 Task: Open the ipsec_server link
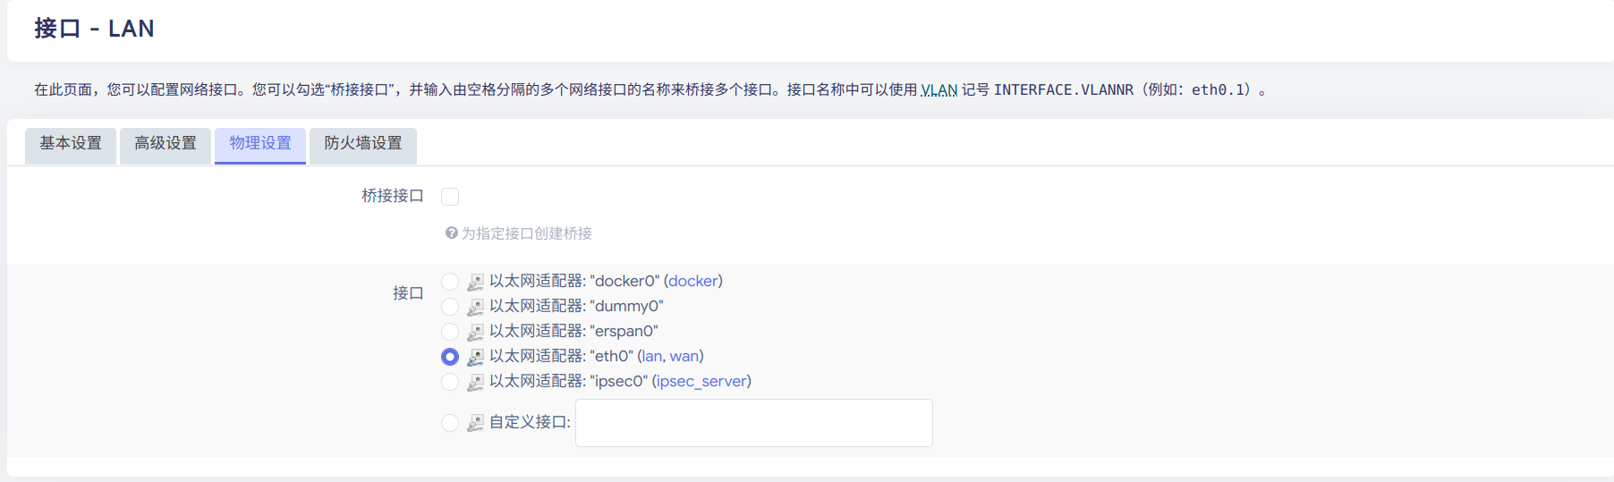(x=701, y=382)
